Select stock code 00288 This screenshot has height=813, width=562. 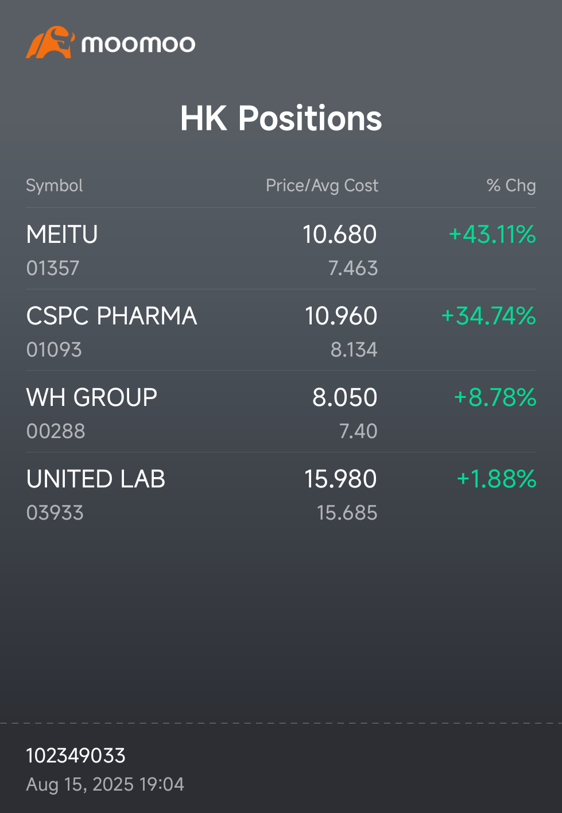(x=56, y=431)
